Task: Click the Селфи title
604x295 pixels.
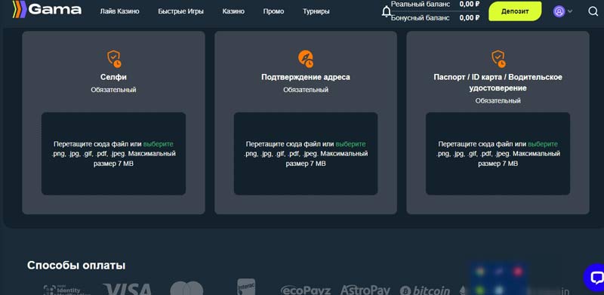Action: coord(114,77)
